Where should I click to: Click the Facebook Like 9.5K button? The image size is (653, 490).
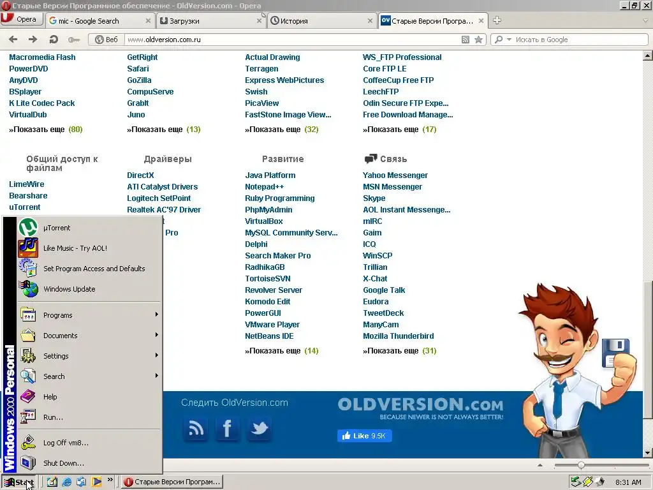click(x=364, y=436)
